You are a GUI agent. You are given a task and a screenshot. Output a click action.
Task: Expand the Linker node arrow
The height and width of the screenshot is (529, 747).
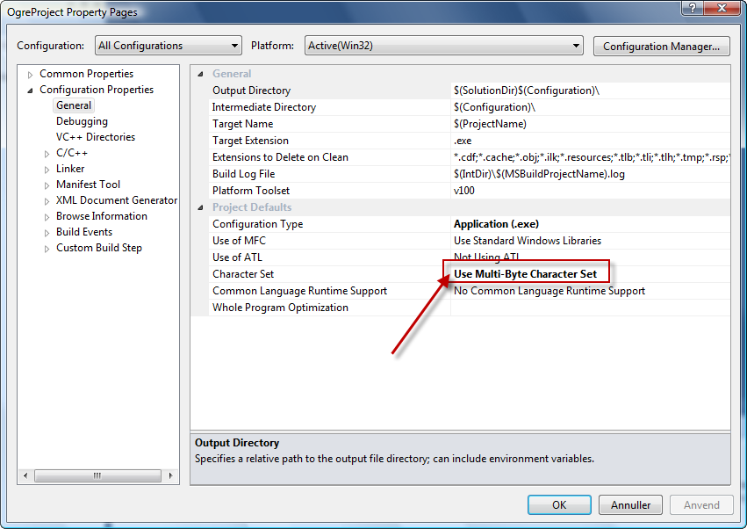coord(47,170)
